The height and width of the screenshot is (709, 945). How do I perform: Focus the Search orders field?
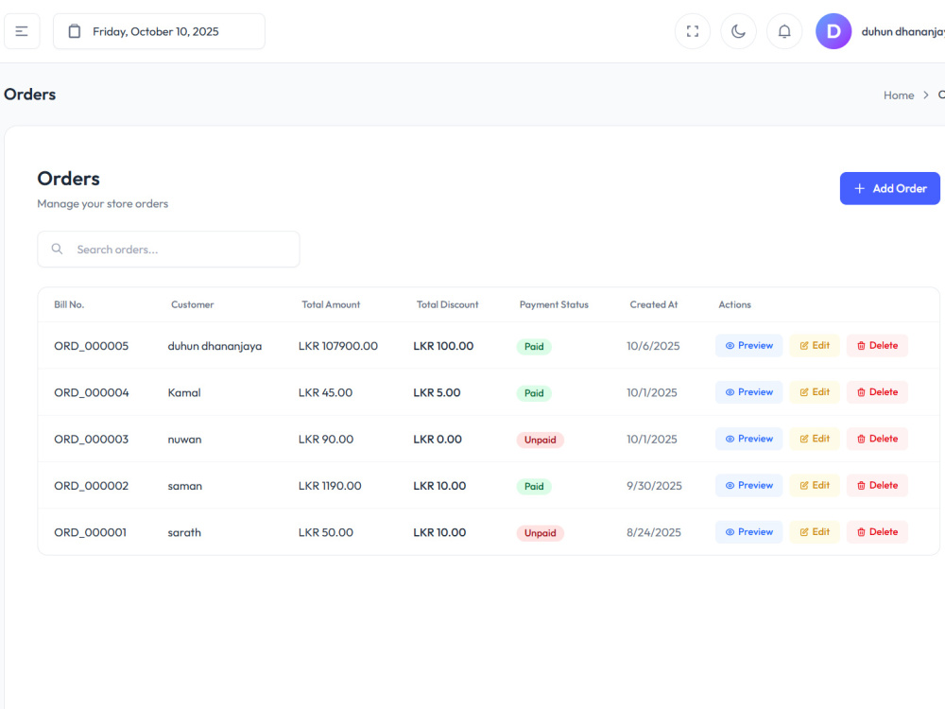click(169, 250)
